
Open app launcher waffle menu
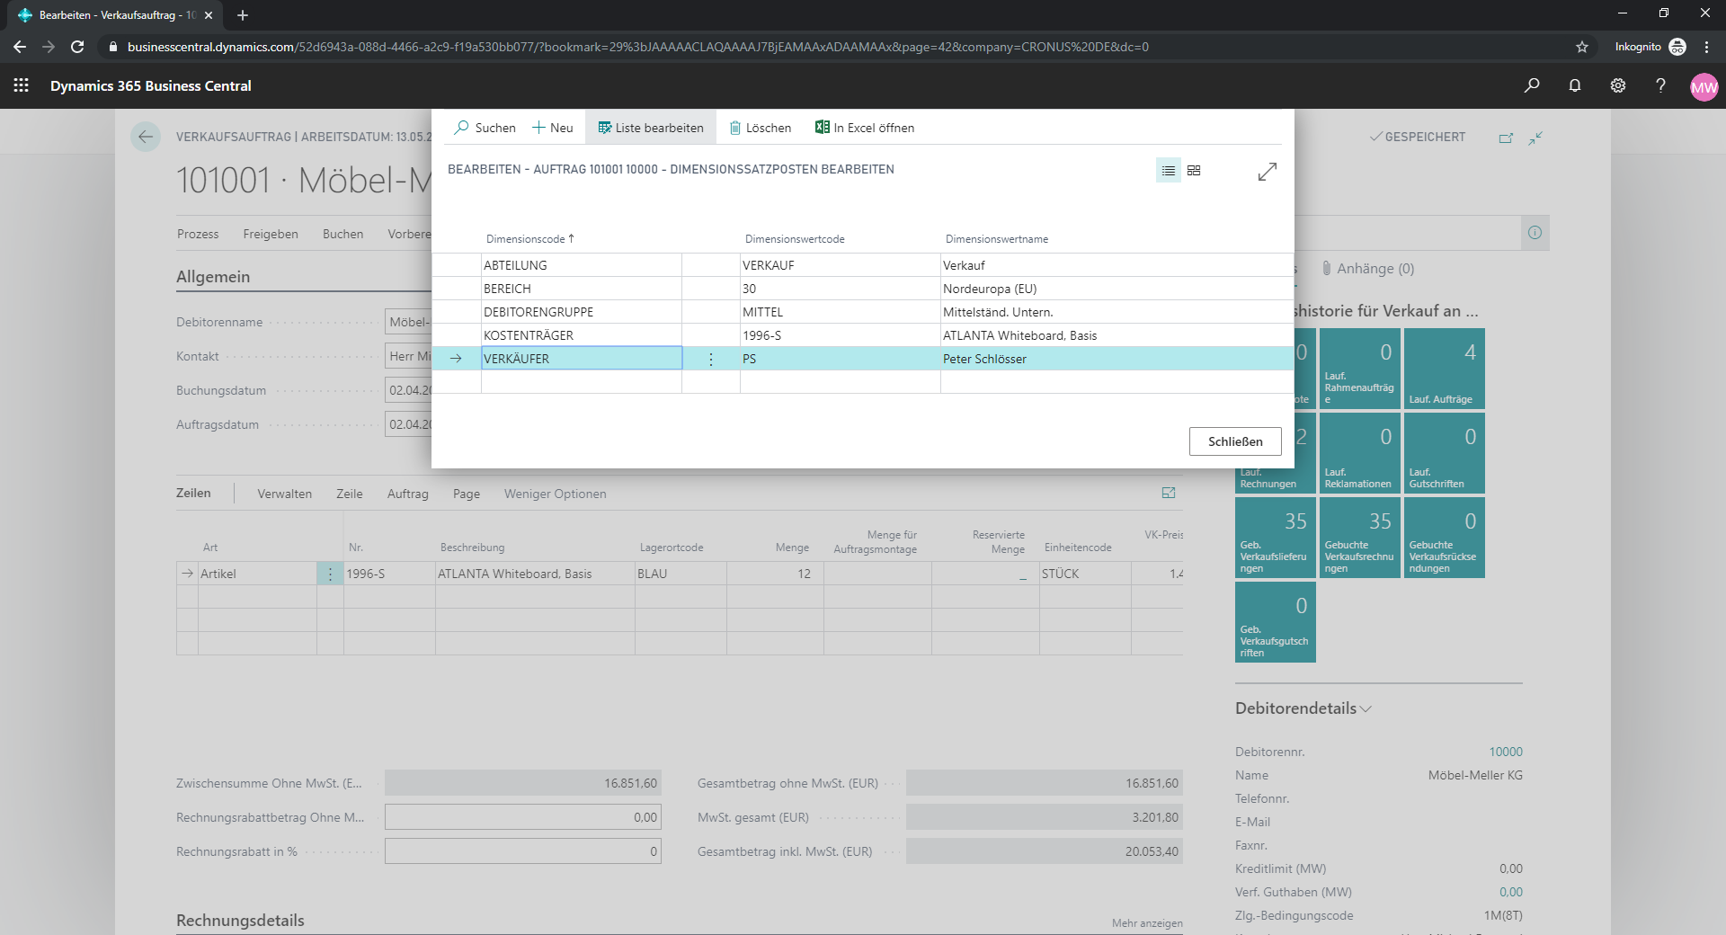point(22,85)
